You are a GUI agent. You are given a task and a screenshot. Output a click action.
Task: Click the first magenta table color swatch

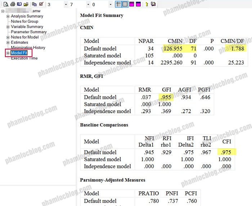click(x=132, y=4)
